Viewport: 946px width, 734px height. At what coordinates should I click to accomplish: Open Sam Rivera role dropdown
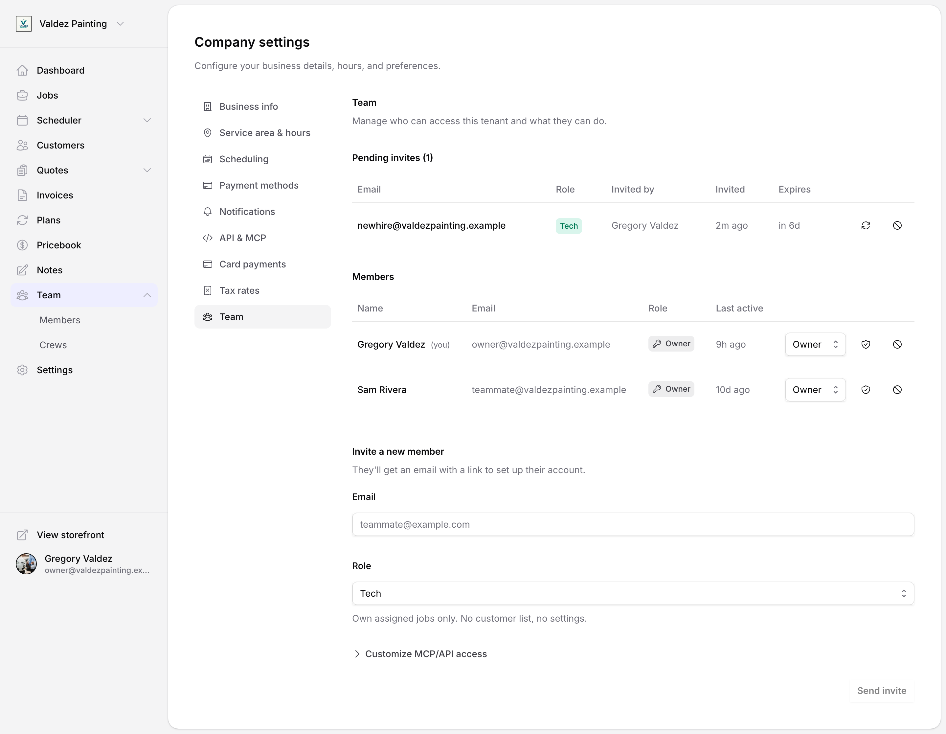pyautogui.click(x=815, y=390)
